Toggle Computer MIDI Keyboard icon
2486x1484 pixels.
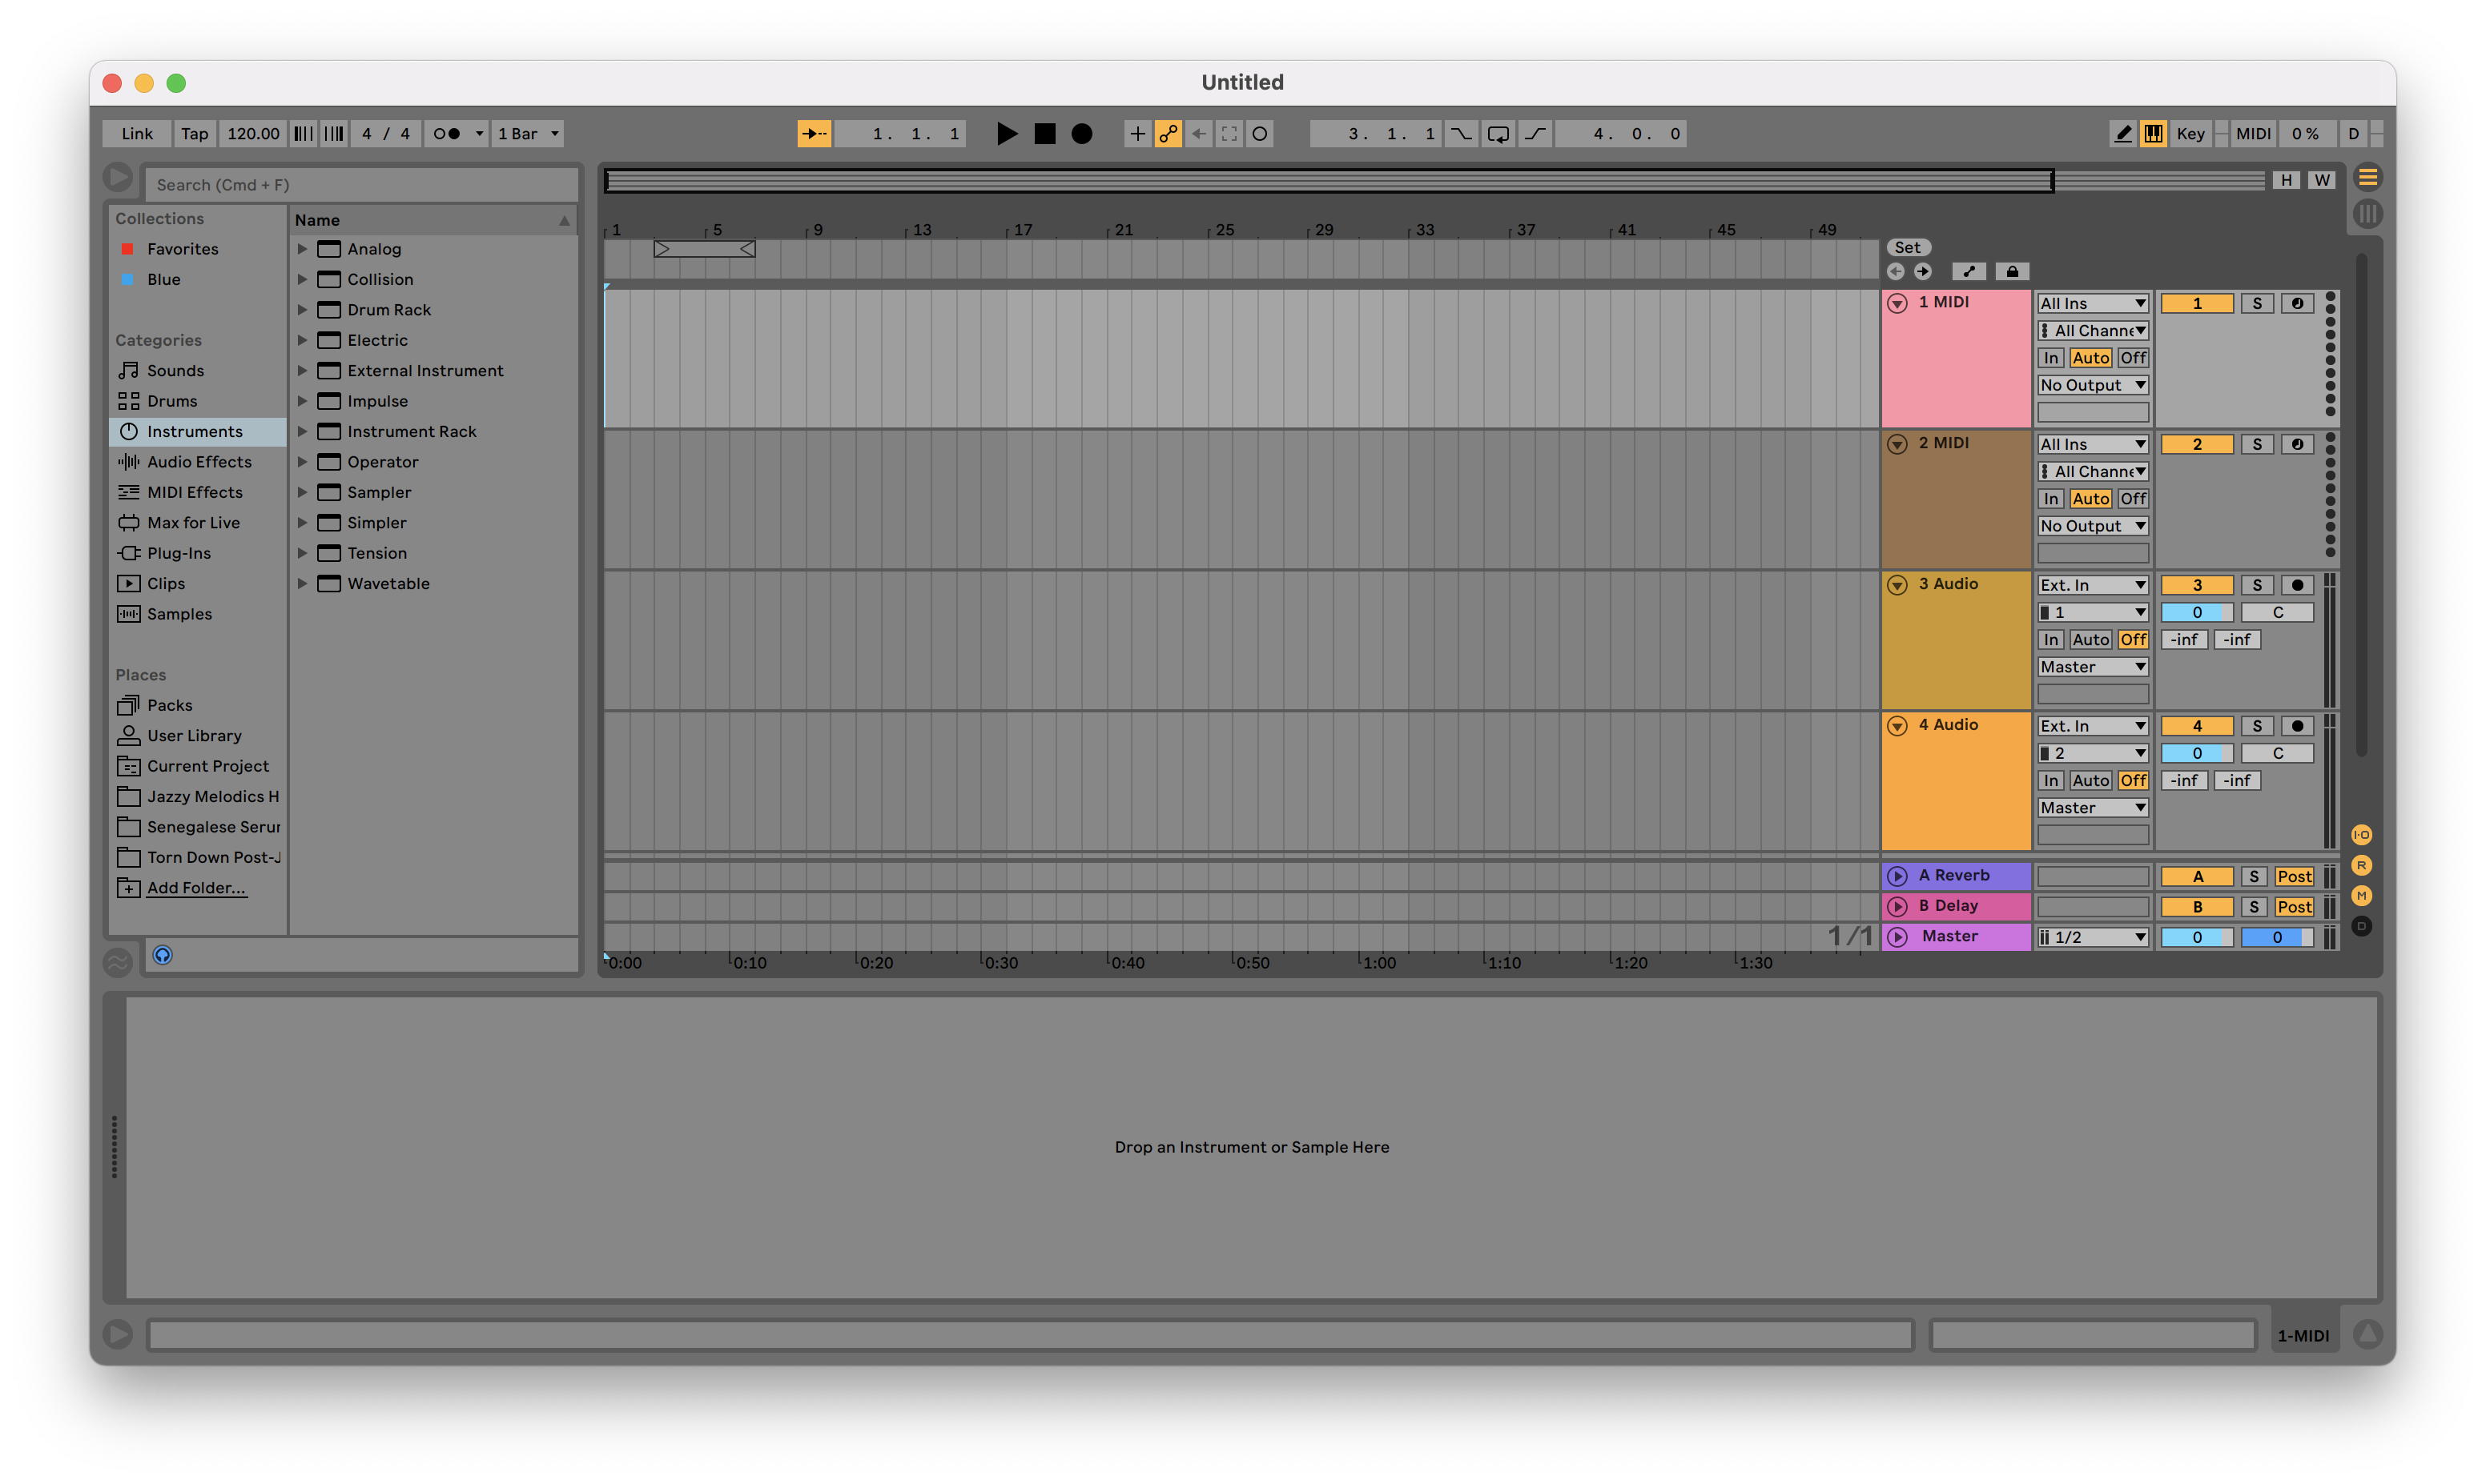point(2153,134)
